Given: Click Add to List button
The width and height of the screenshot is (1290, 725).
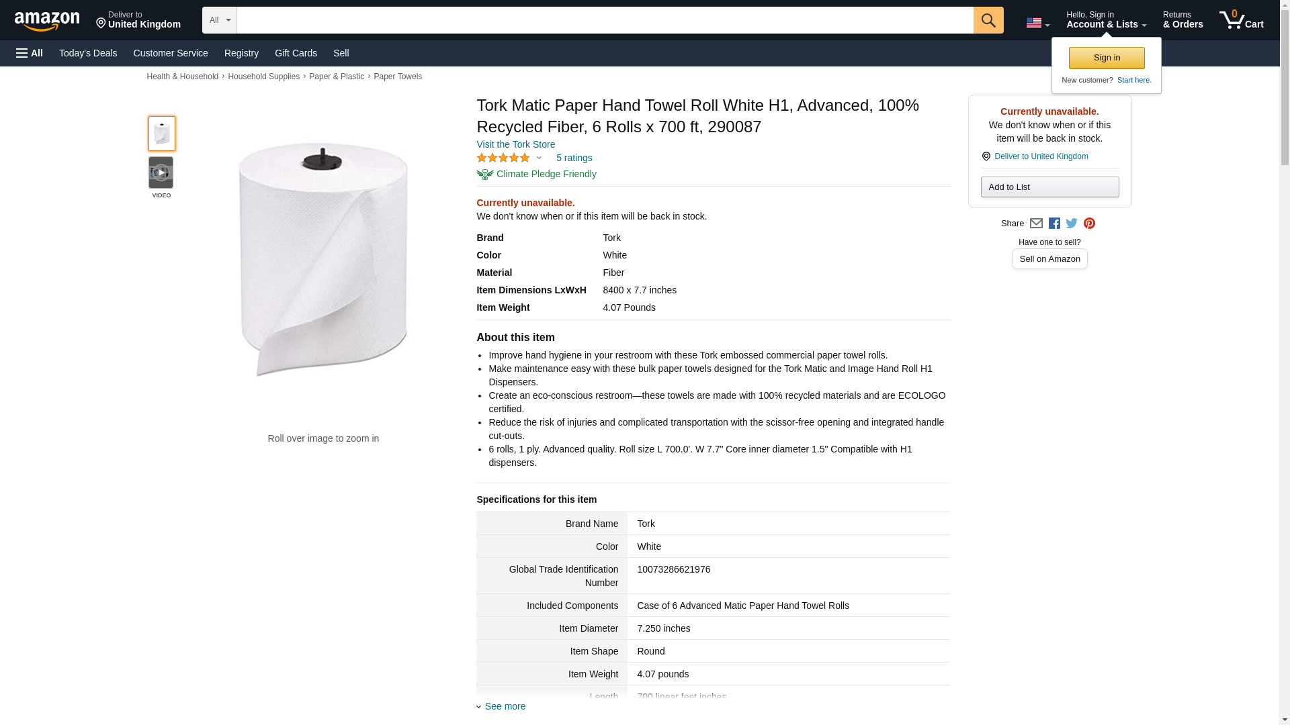Looking at the screenshot, I should (x=1049, y=187).
